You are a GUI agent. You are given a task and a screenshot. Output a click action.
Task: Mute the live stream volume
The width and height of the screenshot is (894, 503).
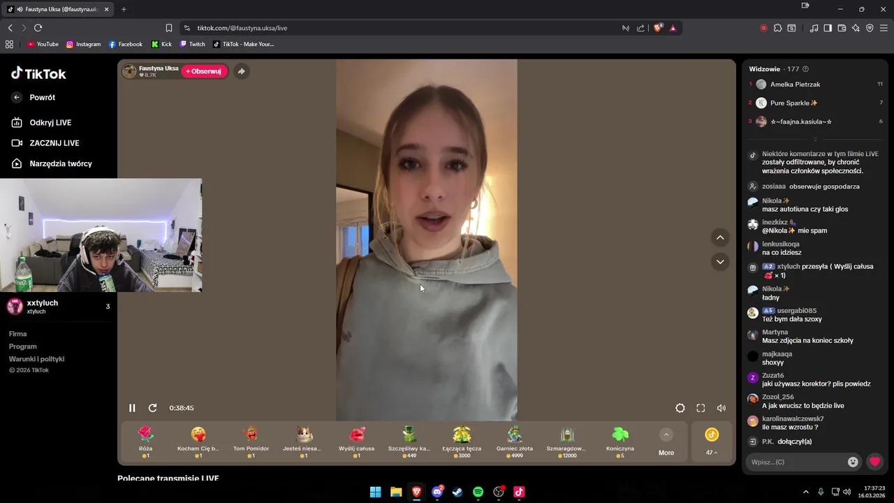[x=721, y=408]
